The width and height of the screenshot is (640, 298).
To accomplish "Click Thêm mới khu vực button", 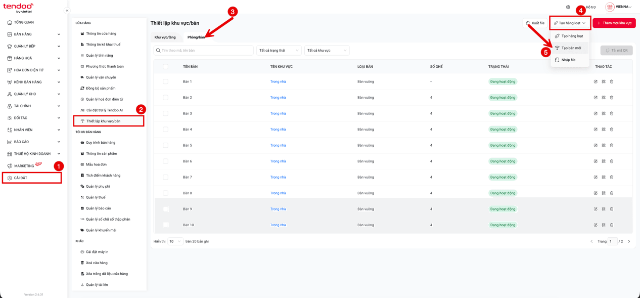I will point(614,23).
